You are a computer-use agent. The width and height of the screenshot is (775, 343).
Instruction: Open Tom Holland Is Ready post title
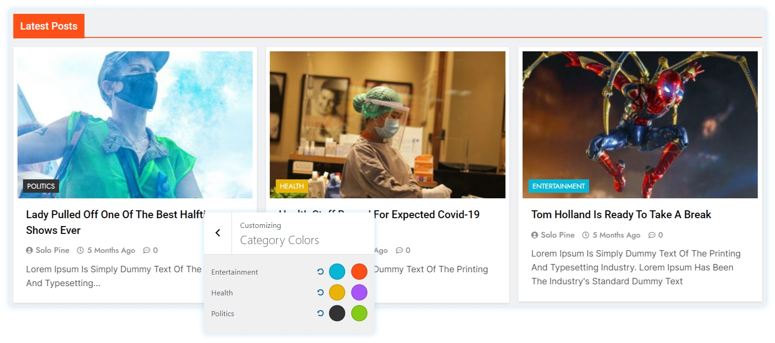coord(621,214)
